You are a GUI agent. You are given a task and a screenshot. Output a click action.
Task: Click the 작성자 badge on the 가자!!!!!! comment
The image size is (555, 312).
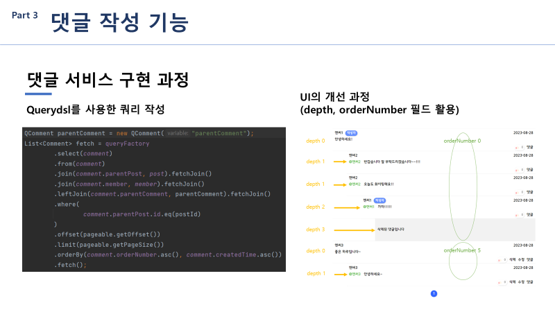[x=379, y=200]
